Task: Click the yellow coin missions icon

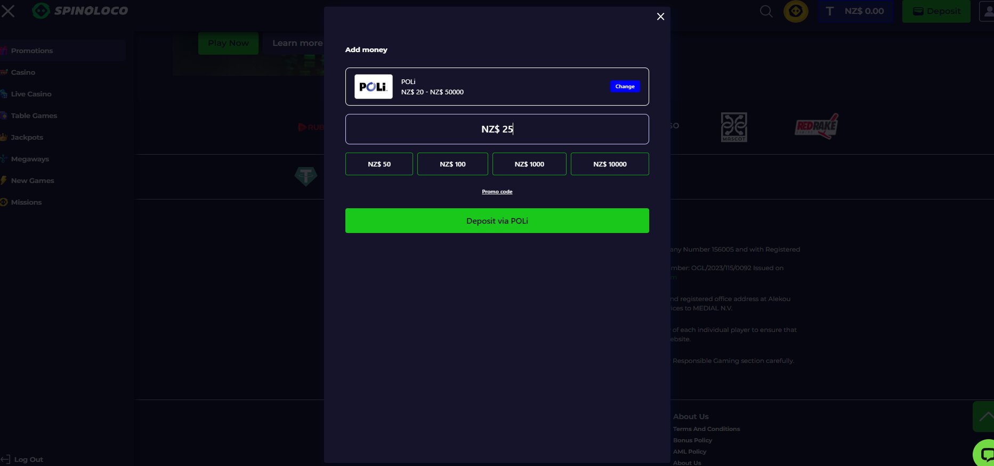Action: (796, 11)
